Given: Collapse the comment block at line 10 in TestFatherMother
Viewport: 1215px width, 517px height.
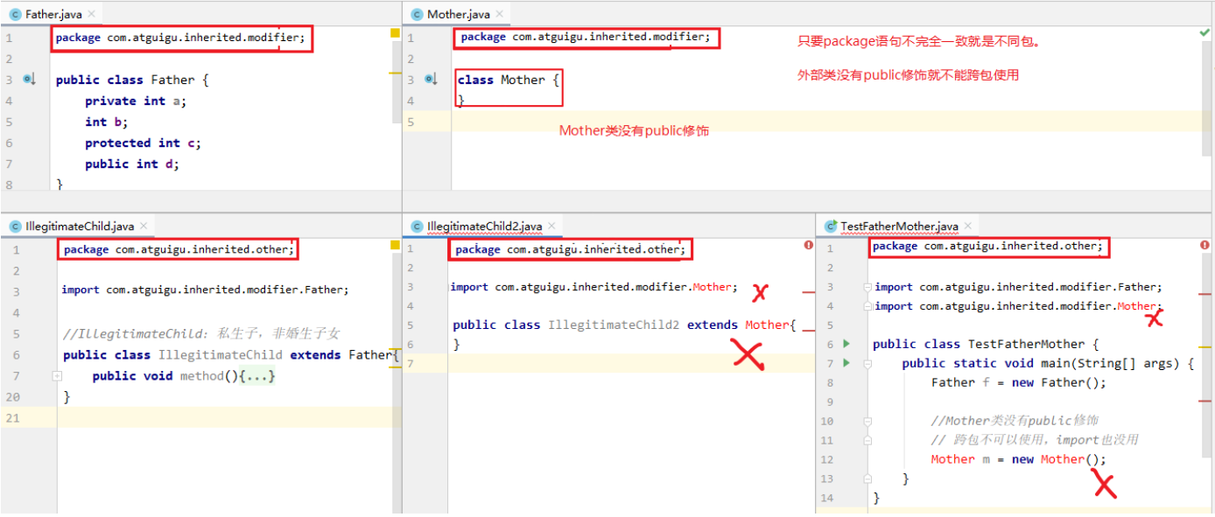Looking at the screenshot, I should click(x=868, y=421).
